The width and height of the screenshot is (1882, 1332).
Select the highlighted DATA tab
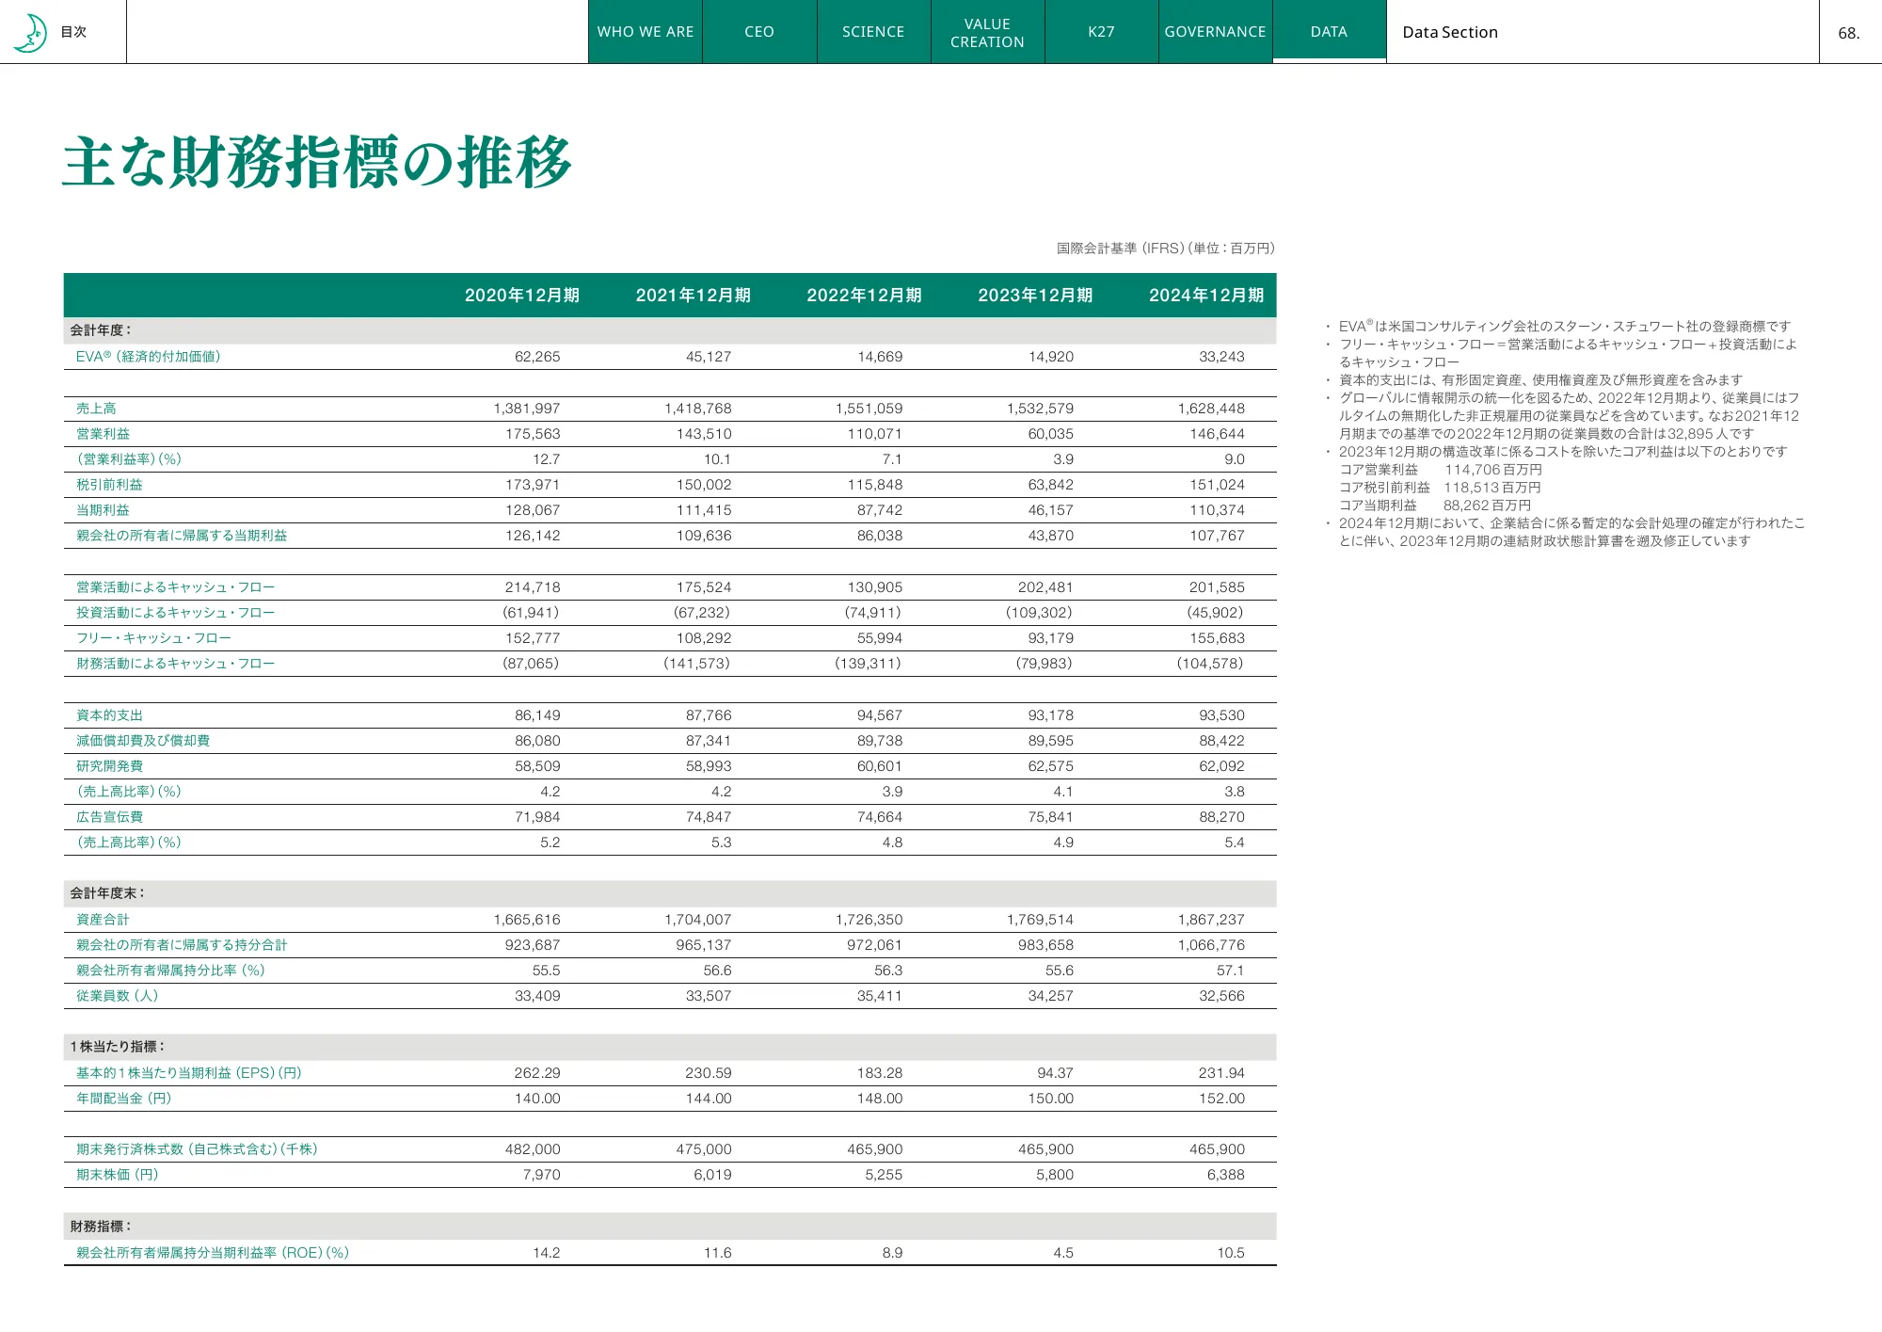(x=1329, y=31)
